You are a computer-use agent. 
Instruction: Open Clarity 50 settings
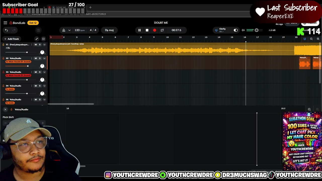(222, 30)
